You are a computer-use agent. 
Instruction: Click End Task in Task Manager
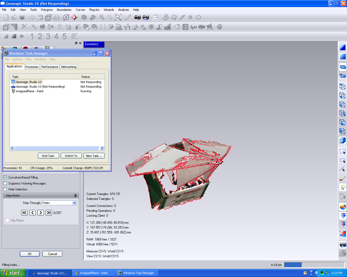click(48, 156)
